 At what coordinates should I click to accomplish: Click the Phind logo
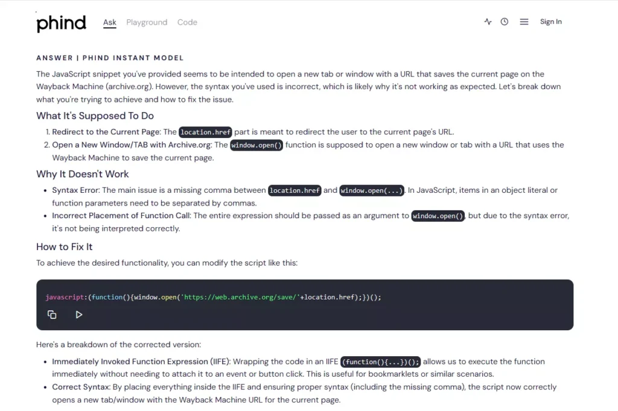[x=61, y=23]
